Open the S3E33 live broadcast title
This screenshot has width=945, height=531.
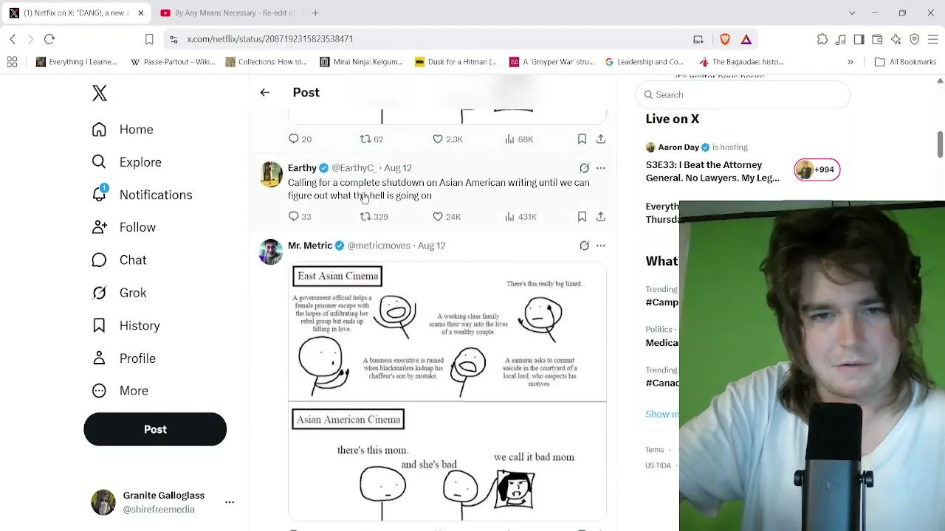point(712,171)
